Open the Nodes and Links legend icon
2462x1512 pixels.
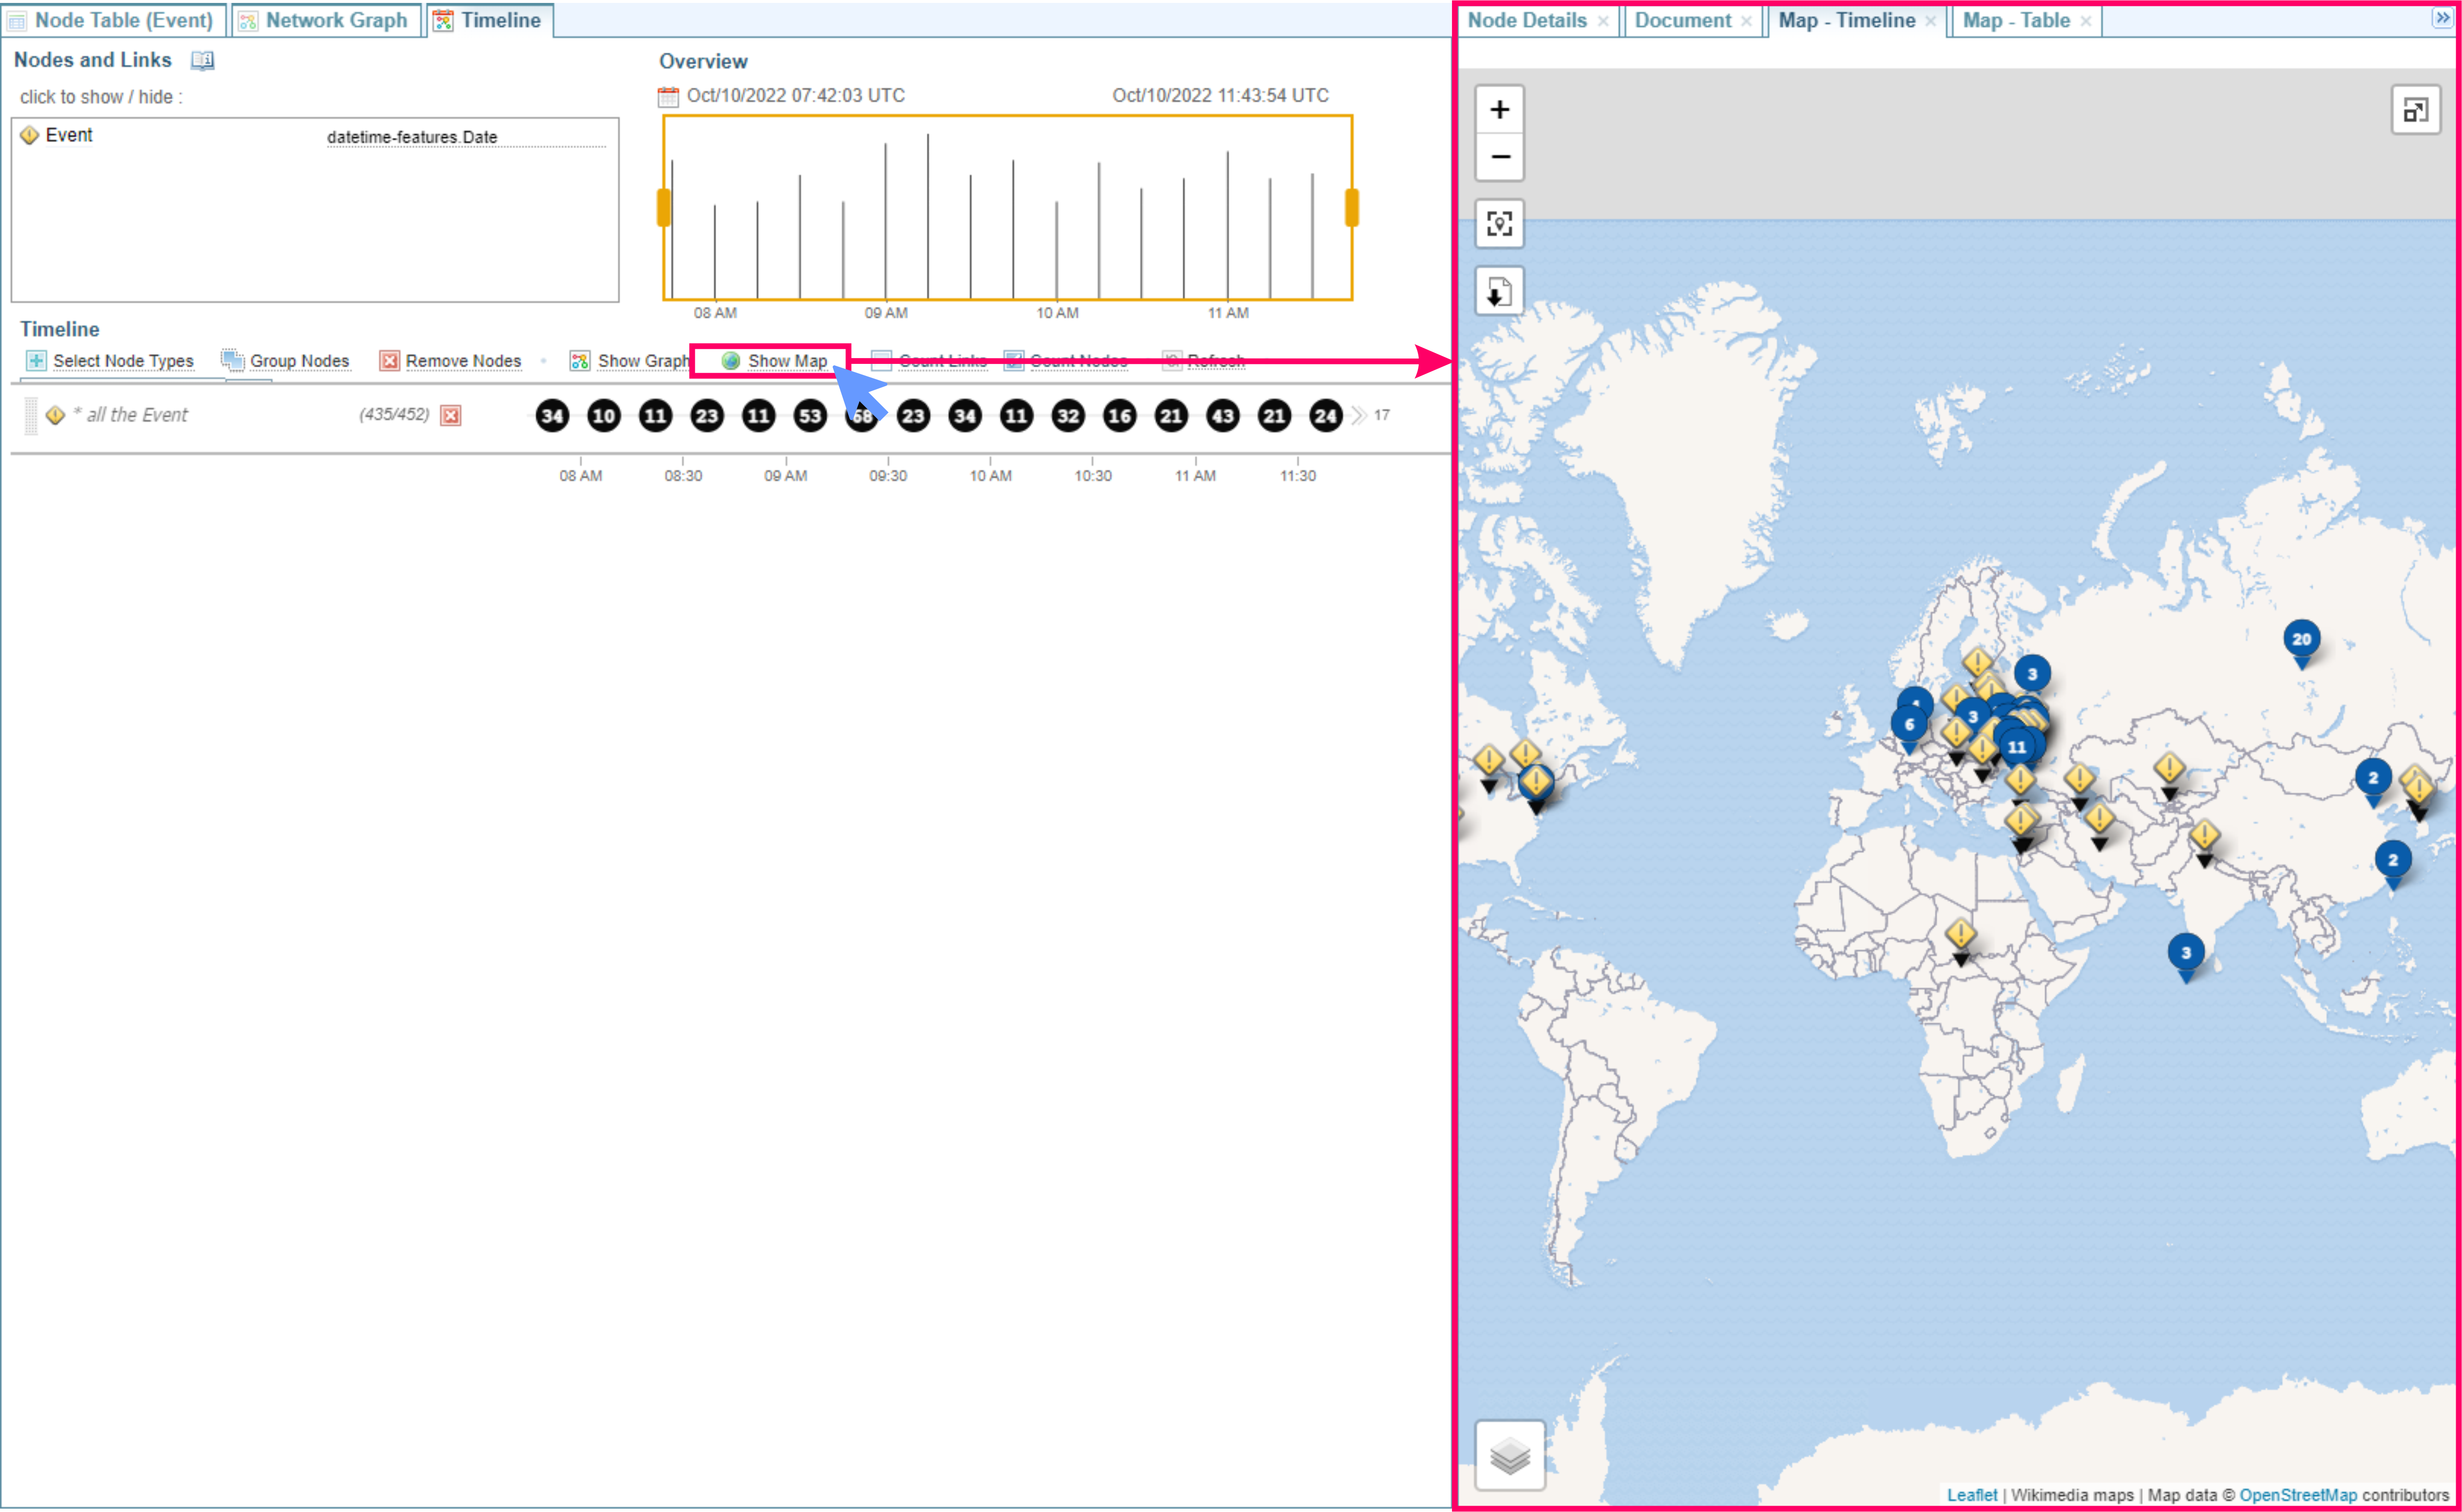[x=202, y=61]
